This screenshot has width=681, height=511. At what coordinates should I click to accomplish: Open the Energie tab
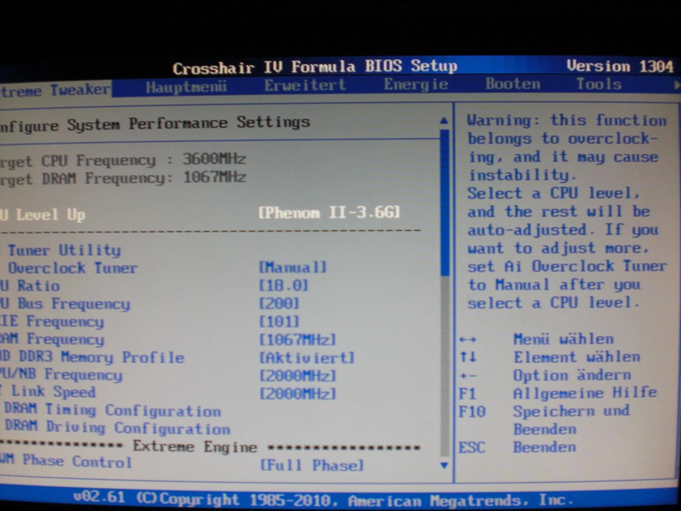click(416, 84)
